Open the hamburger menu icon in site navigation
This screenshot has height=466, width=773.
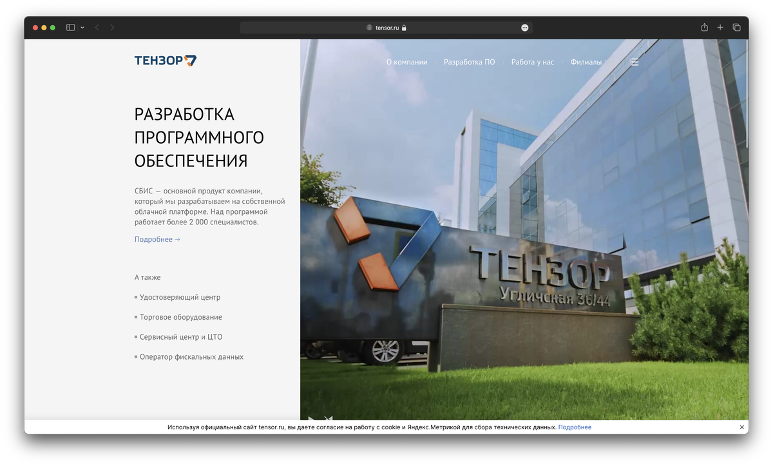click(635, 63)
